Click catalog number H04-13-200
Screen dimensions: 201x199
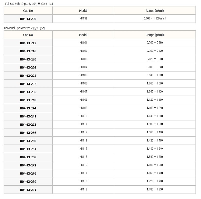point(28,19)
